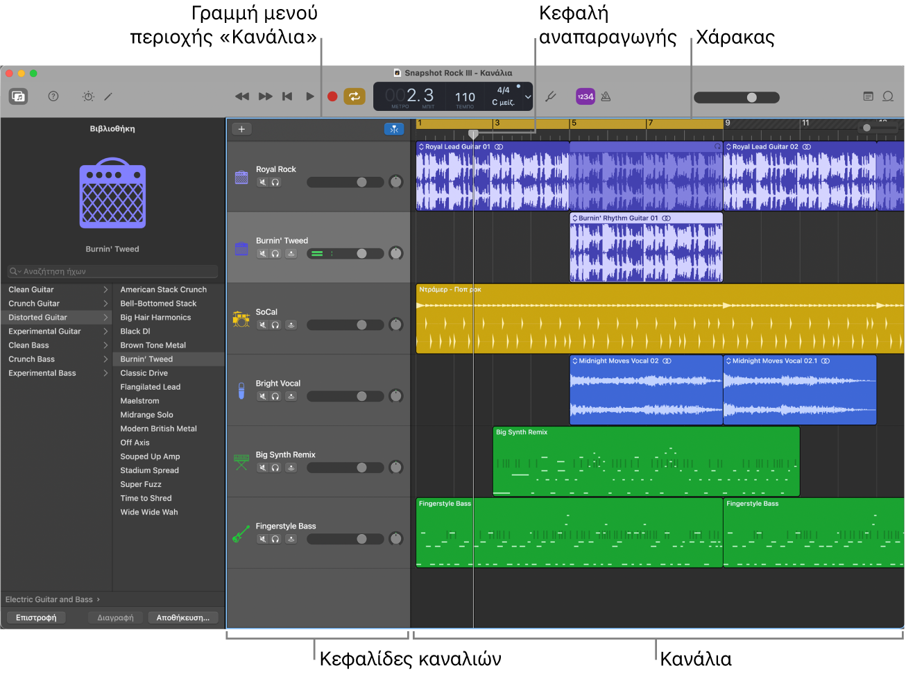Adjust SoCal track volume slider
The width and height of the screenshot is (906, 677).
(x=345, y=325)
